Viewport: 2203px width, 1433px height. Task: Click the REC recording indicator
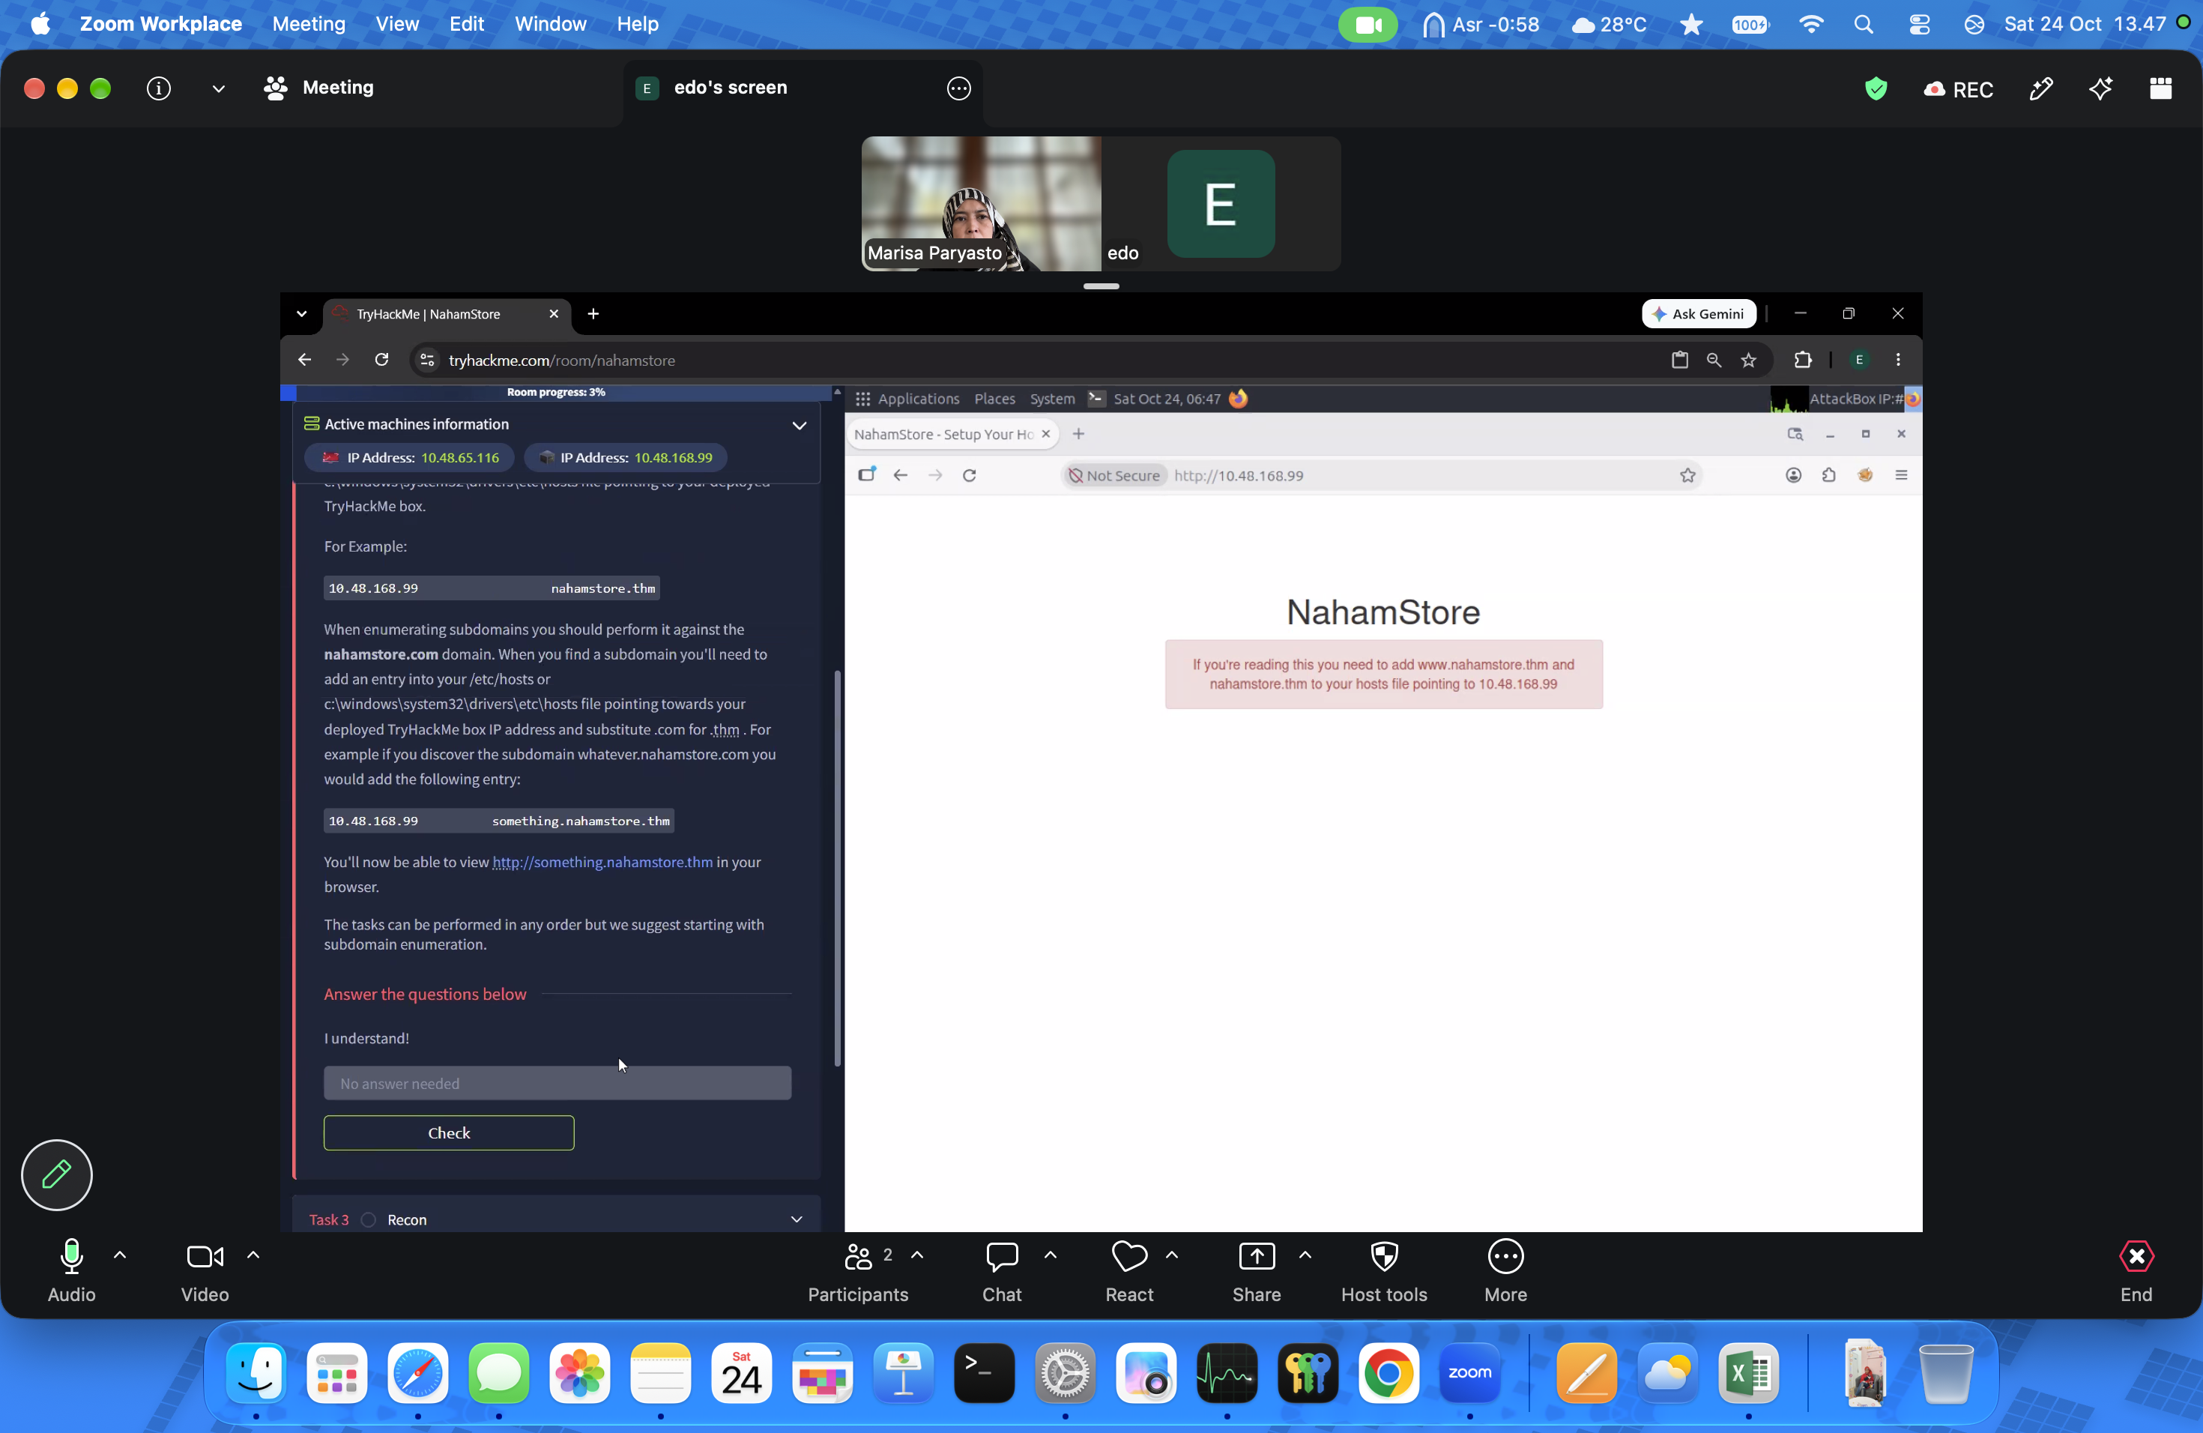(x=1958, y=90)
